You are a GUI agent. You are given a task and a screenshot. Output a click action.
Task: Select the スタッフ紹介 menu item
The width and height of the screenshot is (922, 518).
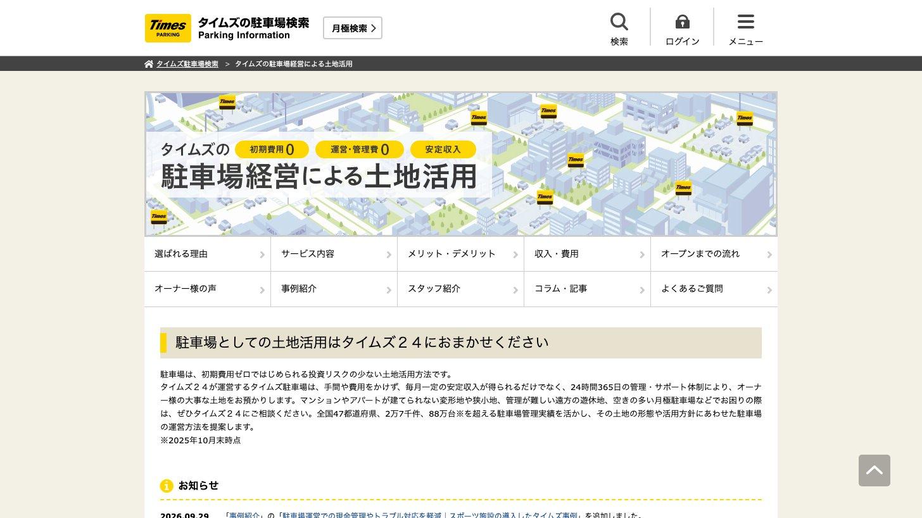coord(460,289)
